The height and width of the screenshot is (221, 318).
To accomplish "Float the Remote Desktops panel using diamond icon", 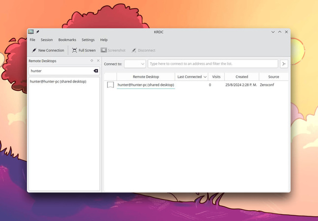I will [92, 60].
